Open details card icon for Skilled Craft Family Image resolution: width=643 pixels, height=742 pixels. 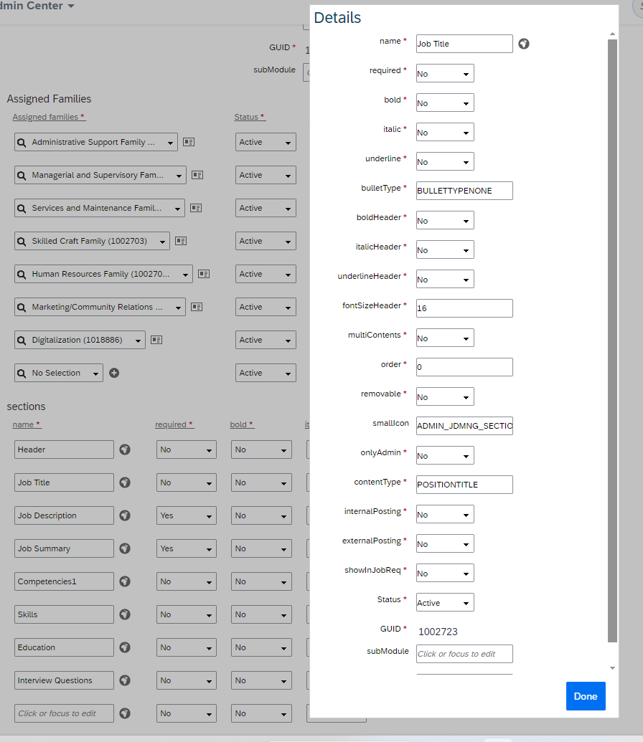pyautogui.click(x=181, y=241)
